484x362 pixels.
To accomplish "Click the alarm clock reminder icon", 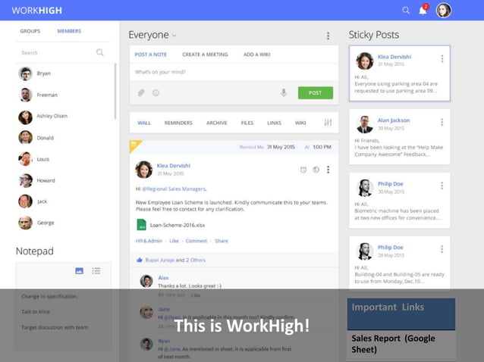I will tap(303, 170).
